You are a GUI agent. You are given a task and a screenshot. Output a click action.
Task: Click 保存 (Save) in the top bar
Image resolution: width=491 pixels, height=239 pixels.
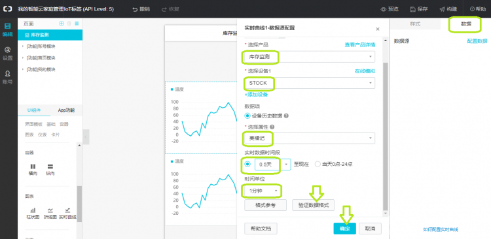pos(419,9)
